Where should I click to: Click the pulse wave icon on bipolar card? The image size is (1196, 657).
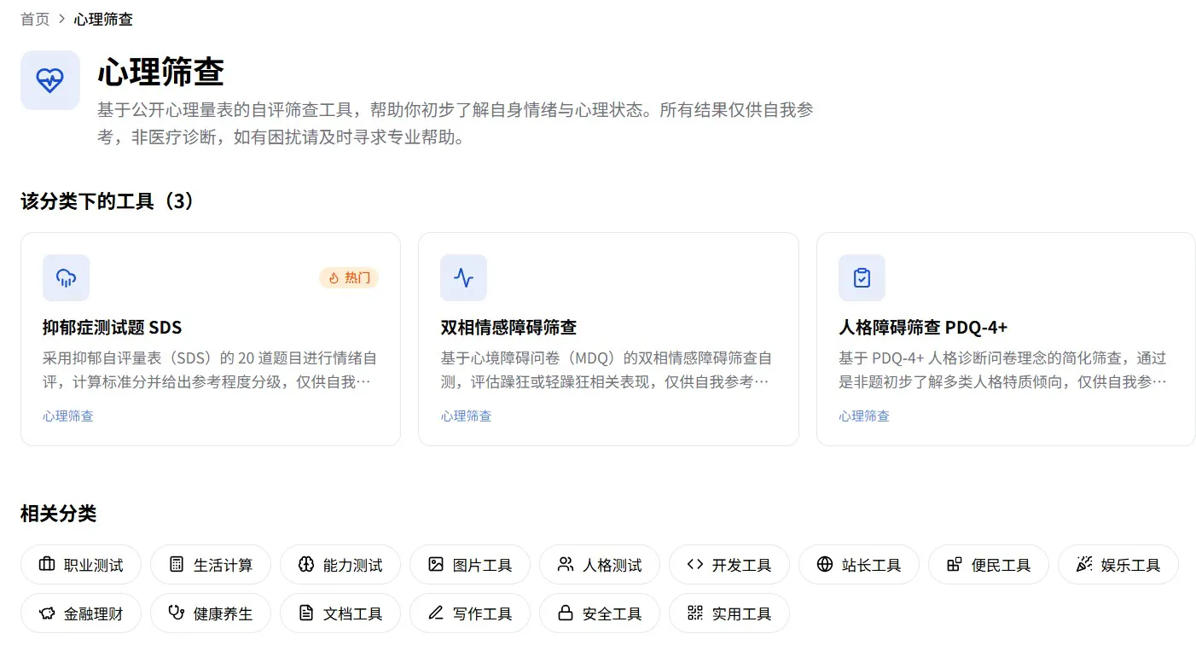[x=463, y=277]
